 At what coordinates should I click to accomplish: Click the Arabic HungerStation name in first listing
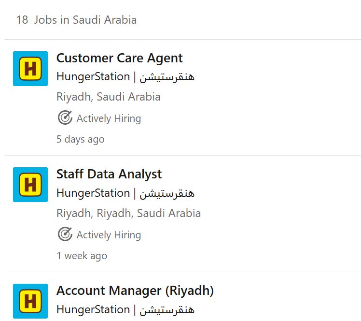(167, 77)
